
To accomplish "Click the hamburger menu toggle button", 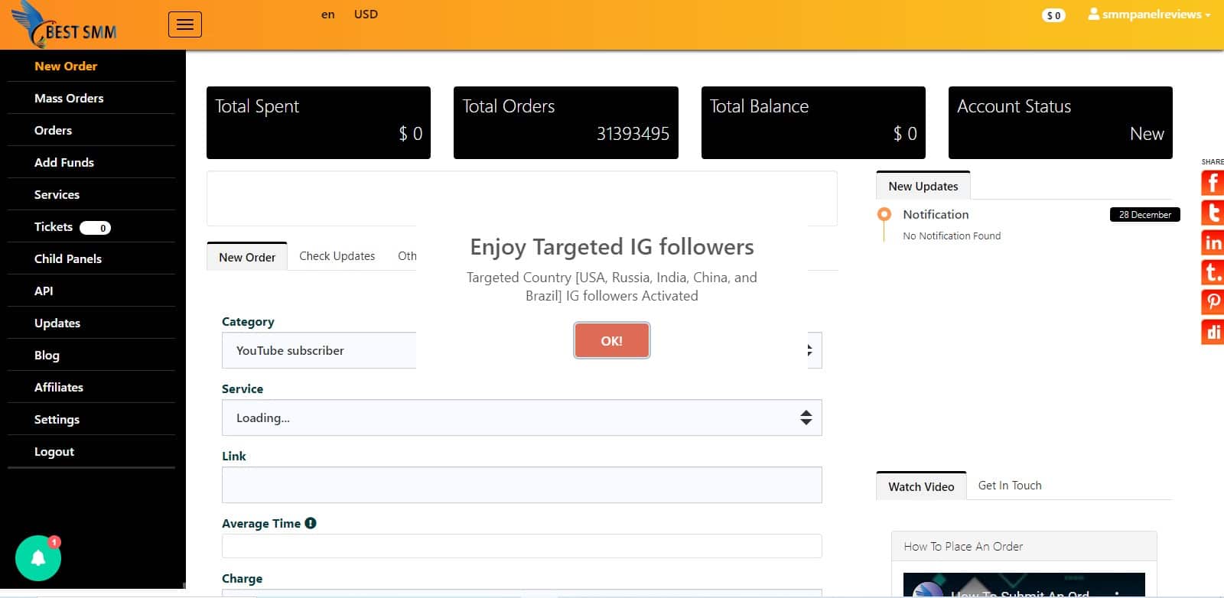I will click(185, 24).
